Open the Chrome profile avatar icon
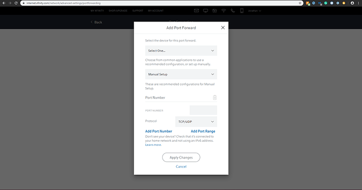362x190 pixels. point(353,3)
